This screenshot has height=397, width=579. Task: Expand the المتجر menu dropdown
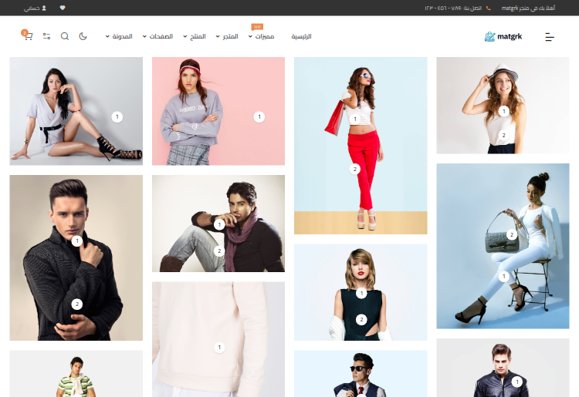227,36
